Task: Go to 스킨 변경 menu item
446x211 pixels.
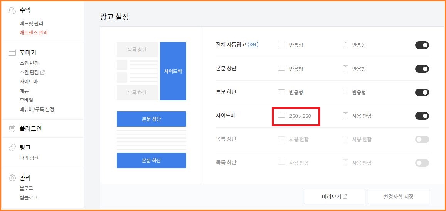Action: tap(29, 63)
